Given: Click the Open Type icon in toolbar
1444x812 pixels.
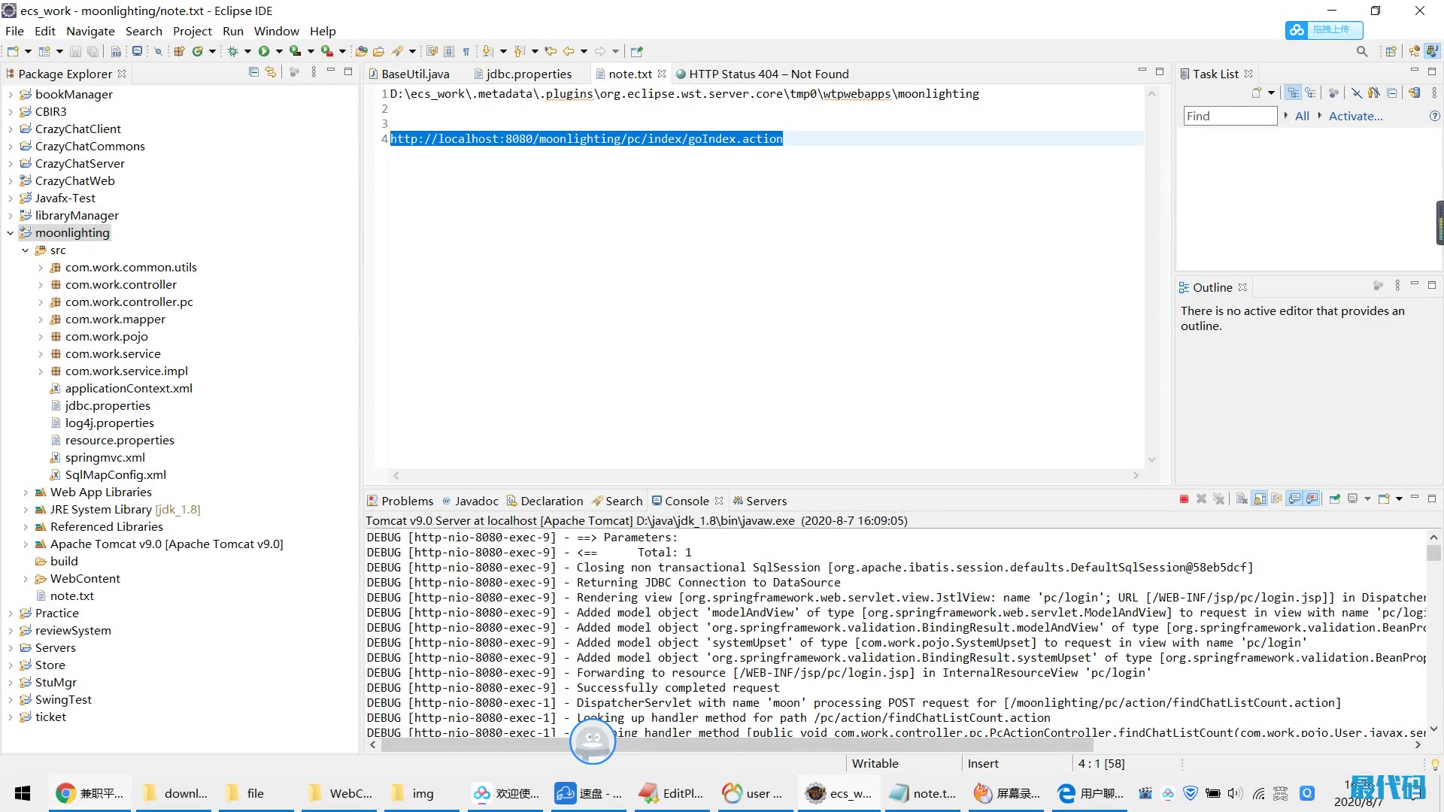Looking at the screenshot, I should [361, 51].
